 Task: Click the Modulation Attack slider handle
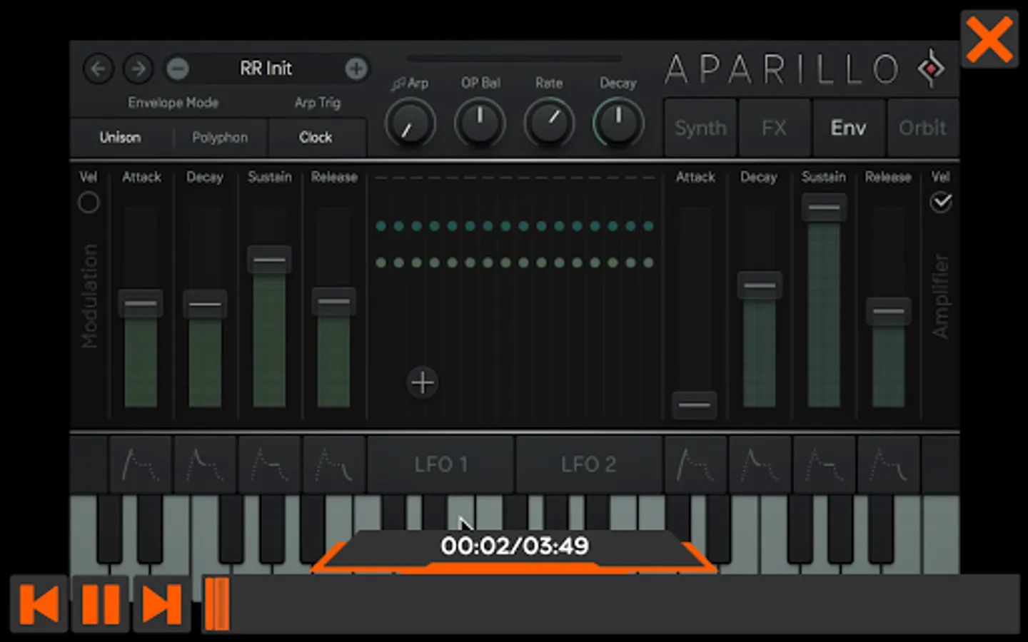click(x=141, y=304)
